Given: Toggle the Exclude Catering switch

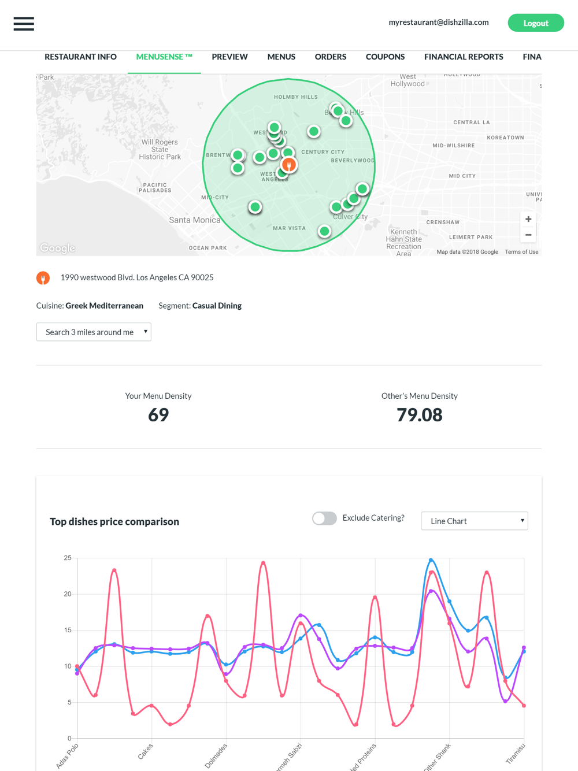Looking at the screenshot, I should pyautogui.click(x=324, y=518).
